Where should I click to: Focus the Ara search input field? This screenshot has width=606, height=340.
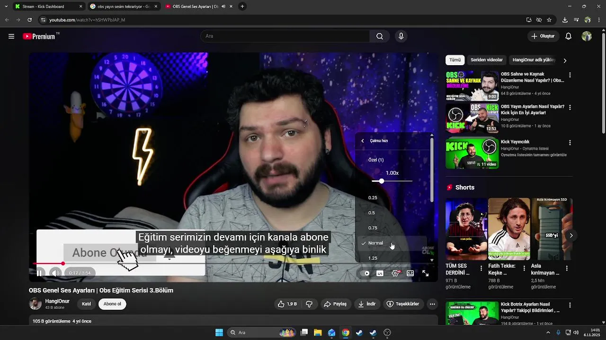click(x=285, y=36)
